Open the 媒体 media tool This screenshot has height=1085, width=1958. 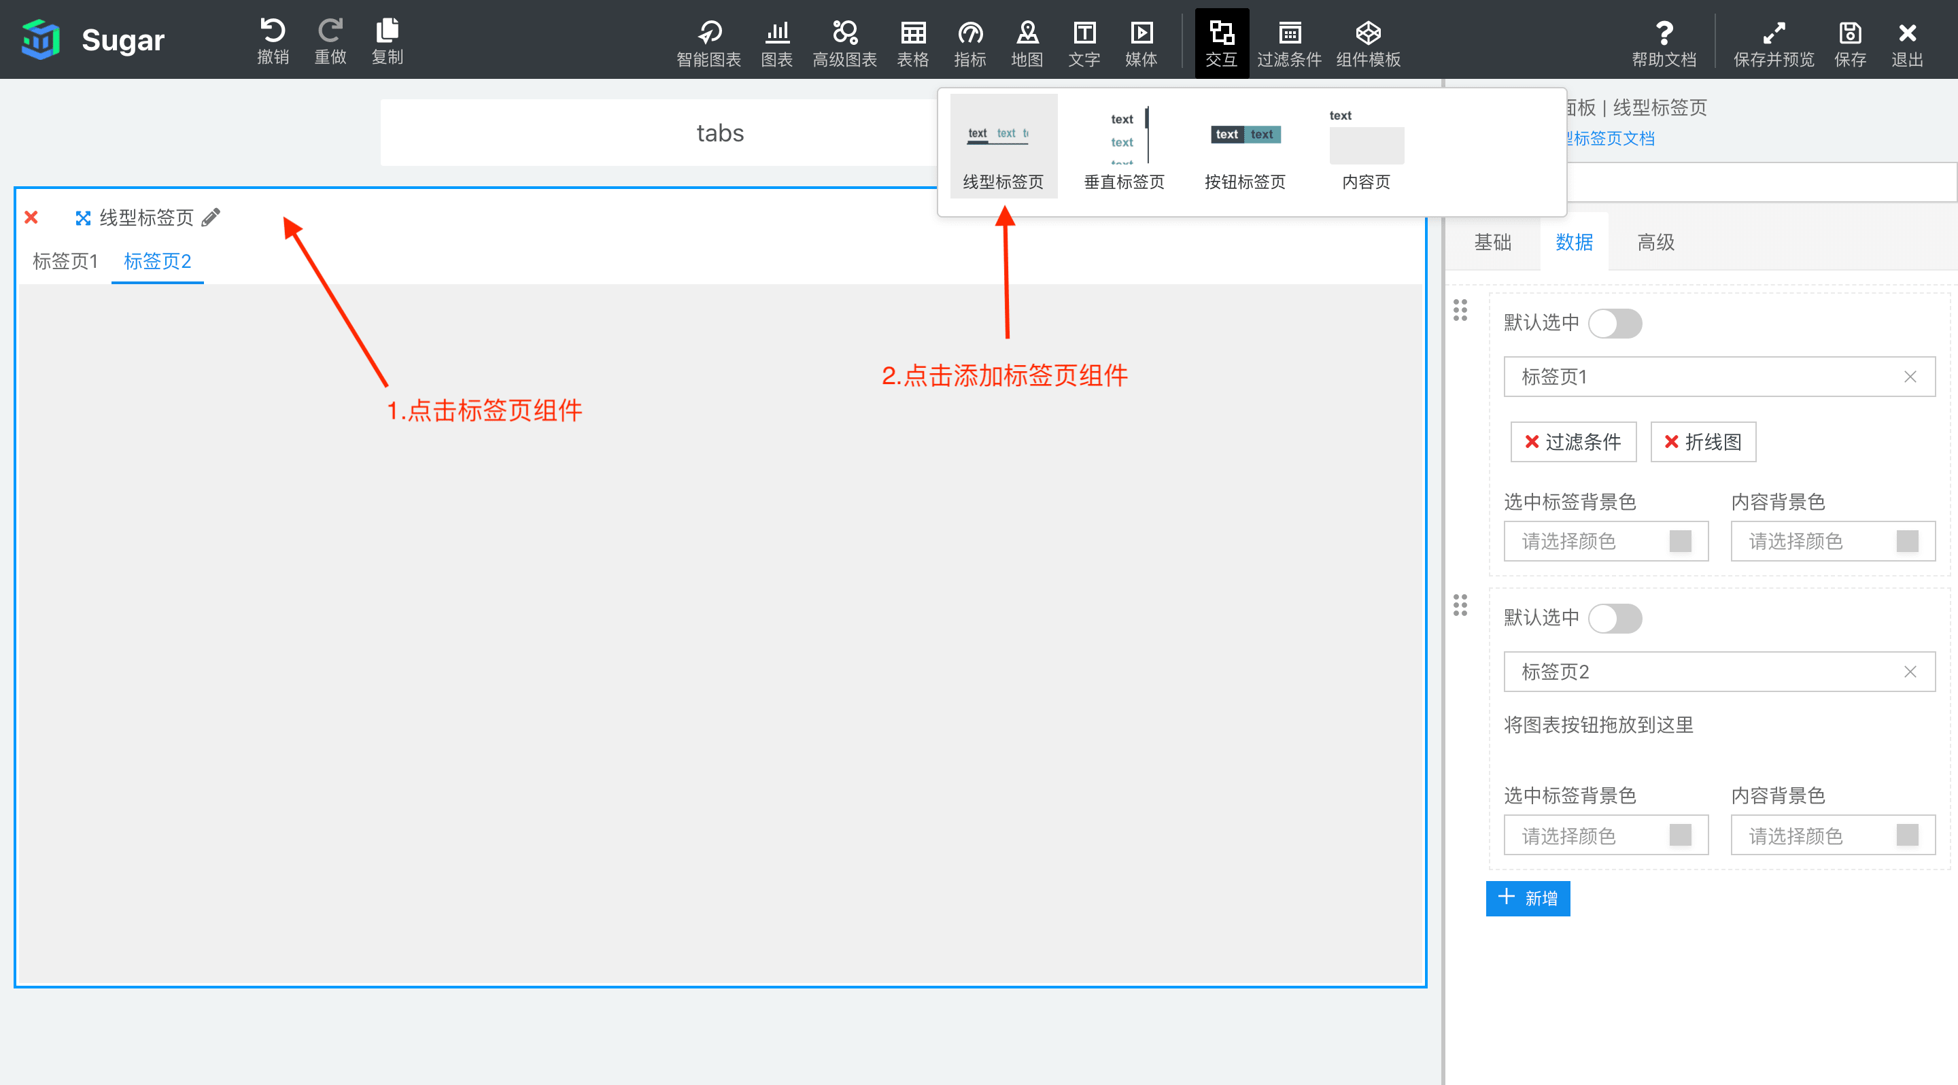[x=1141, y=44]
